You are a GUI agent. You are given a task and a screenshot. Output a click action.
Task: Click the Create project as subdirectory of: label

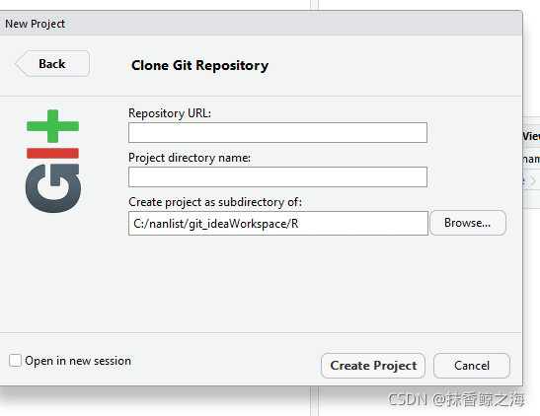(215, 202)
